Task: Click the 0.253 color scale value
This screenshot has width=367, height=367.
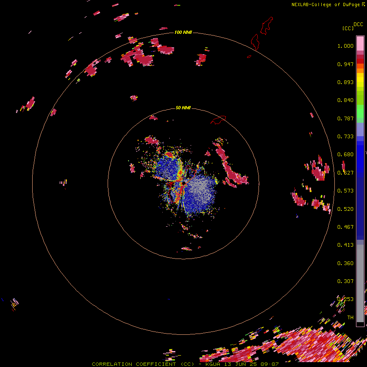Action: [x=345, y=299]
